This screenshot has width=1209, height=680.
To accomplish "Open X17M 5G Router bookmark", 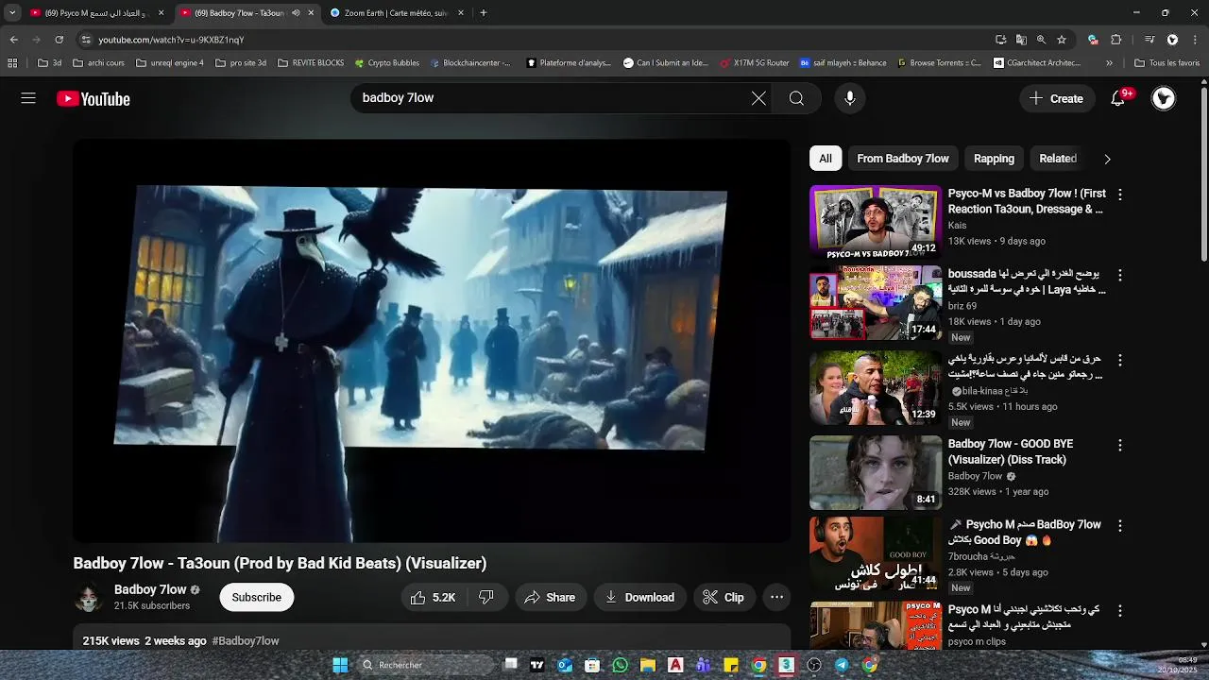I will [x=754, y=63].
